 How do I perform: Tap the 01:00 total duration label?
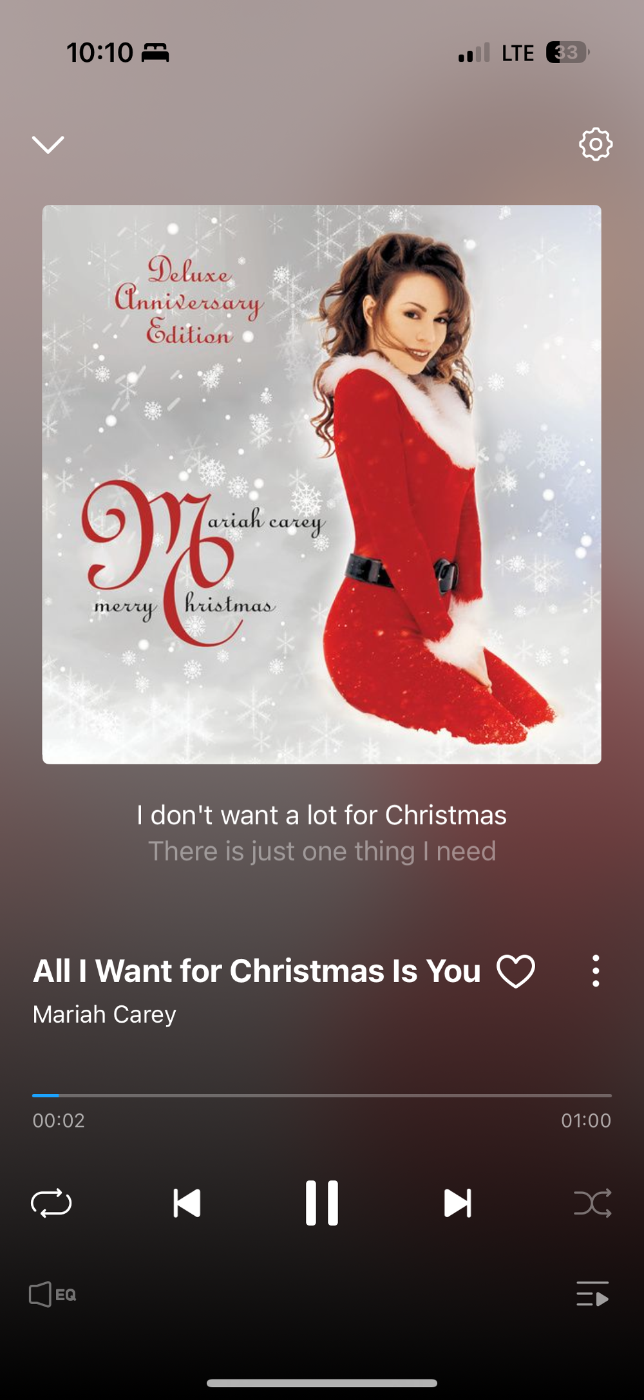[x=586, y=1121]
